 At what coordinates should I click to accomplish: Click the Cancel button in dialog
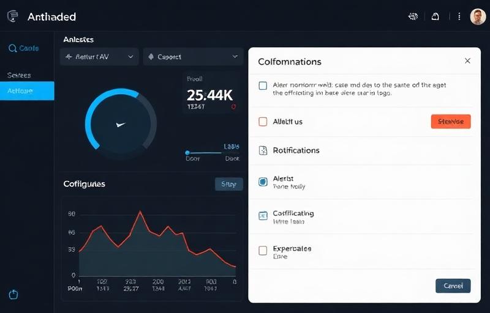pos(453,285)
